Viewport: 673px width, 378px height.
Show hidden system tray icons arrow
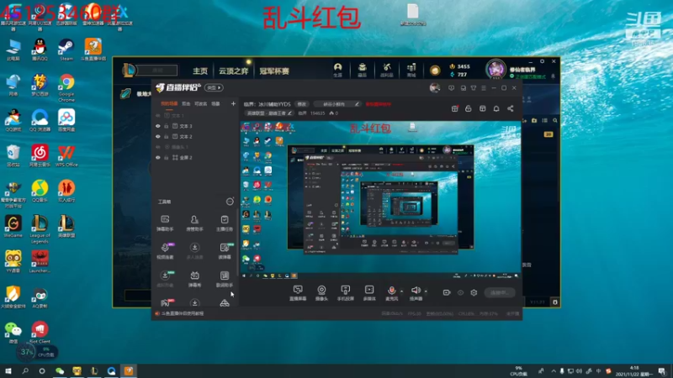tap(554, 371)
